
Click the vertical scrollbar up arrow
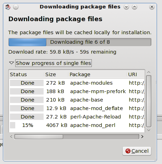[x=149, y=72]
